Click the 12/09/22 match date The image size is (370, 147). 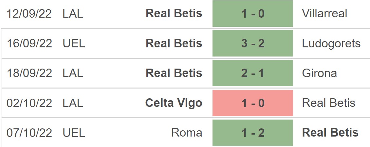tap(29, 13)
